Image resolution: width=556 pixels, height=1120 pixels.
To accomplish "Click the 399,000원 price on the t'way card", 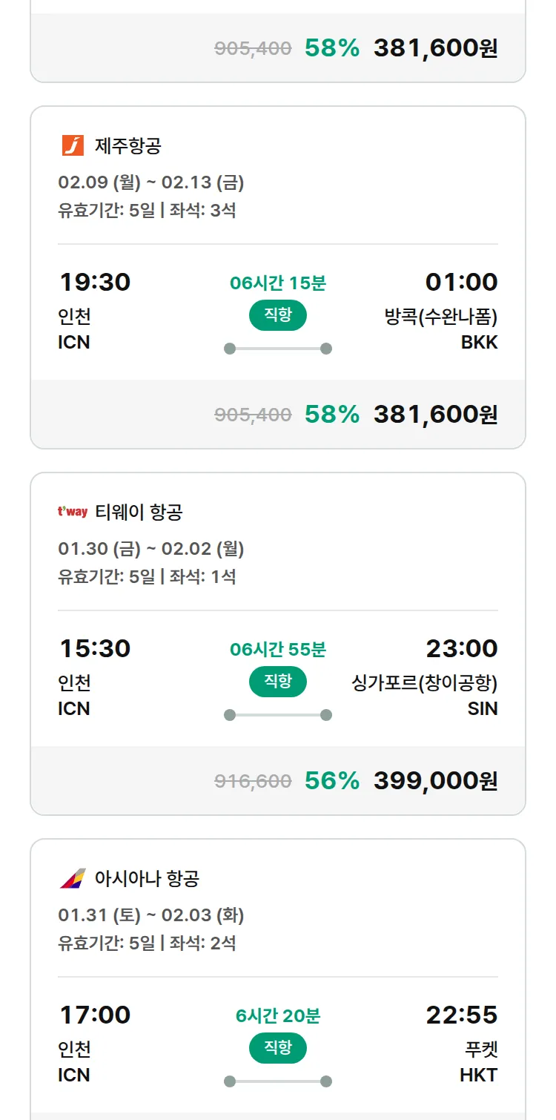I will click(435, 780).
